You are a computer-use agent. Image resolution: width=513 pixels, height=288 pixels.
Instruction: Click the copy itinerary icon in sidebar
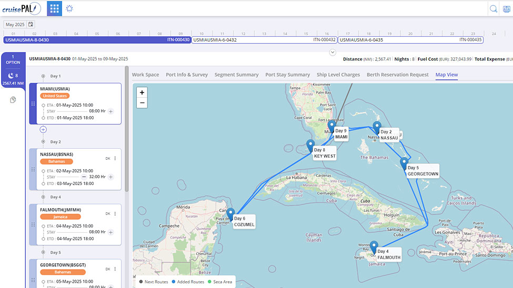tap(13, 100)
